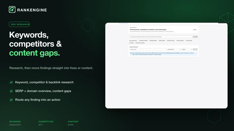The image size is (234, 131).
Task: Click 'Find keywords, competitors, backlinks' panel heading
Action: pyautogui.click(x=148, y=30)
